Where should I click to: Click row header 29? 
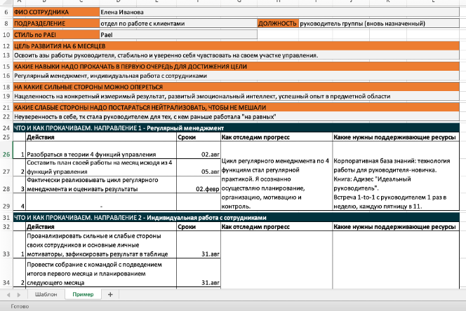click(6, 202)
